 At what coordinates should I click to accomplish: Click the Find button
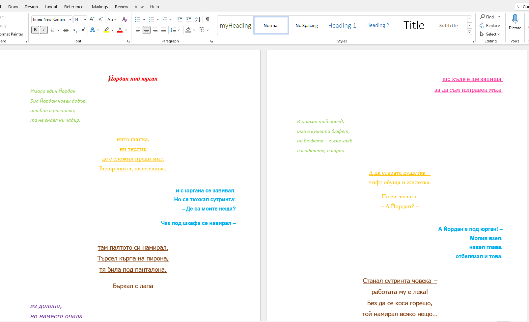click(487, 17)
